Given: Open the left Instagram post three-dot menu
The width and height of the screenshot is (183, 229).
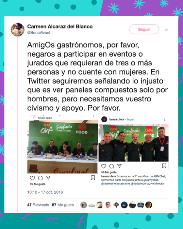Looking at the screenshot, I should pyautogui.click(x=93, y=116).
